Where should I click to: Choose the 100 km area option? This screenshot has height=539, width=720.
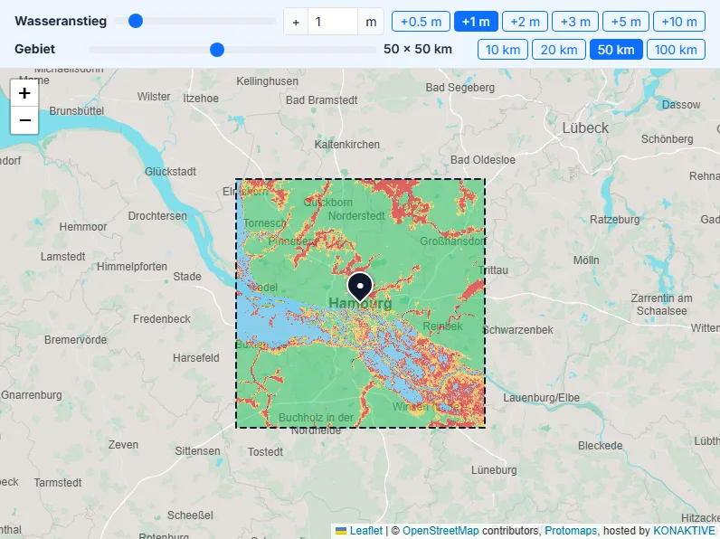click(x=676, y=50)
